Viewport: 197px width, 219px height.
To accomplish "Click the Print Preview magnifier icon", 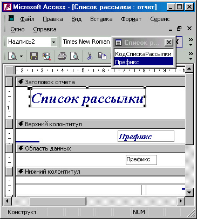I will (74, 56).
